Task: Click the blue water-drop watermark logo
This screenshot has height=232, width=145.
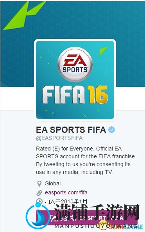Action: 38,216
